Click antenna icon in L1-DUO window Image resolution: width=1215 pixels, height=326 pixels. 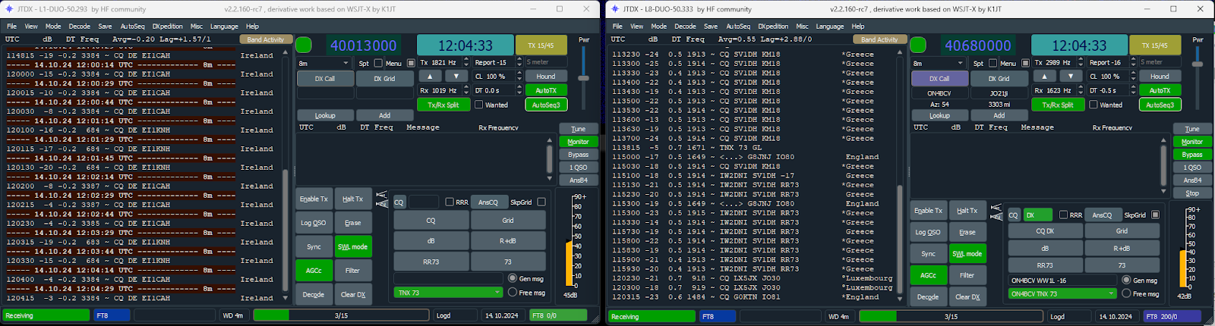tap(381, 200)
